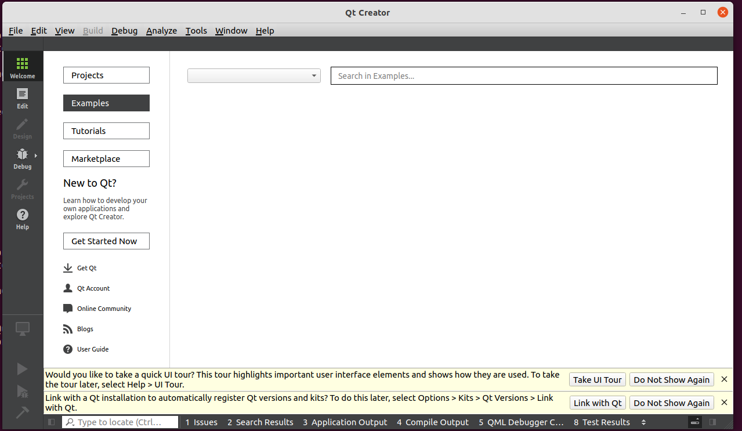Toggle right sidebar in status bar
This screenshot has width=742, height=431.
713,422
